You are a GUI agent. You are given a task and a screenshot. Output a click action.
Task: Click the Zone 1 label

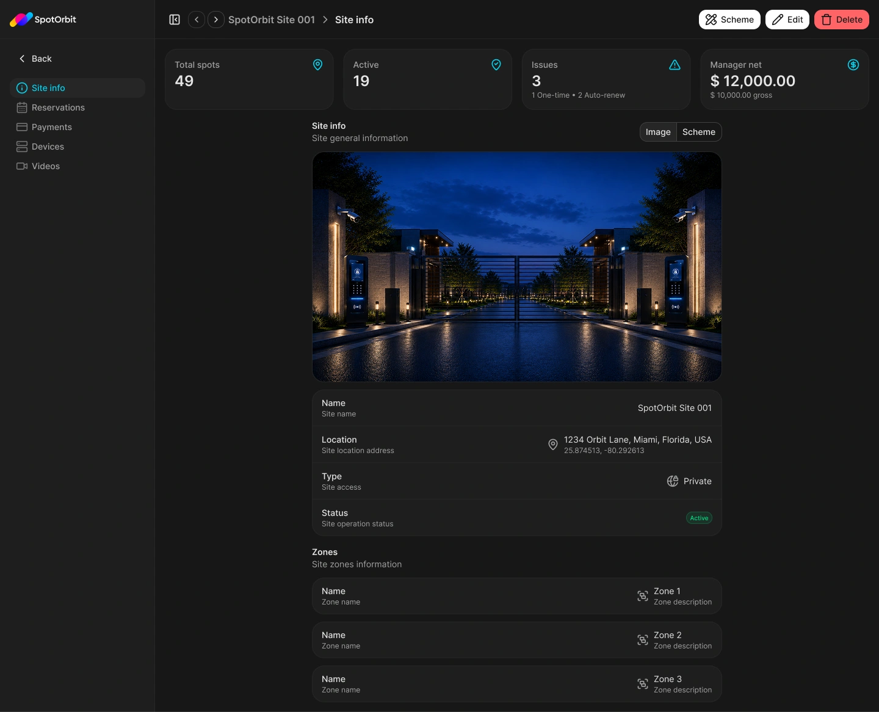point(667,591)
